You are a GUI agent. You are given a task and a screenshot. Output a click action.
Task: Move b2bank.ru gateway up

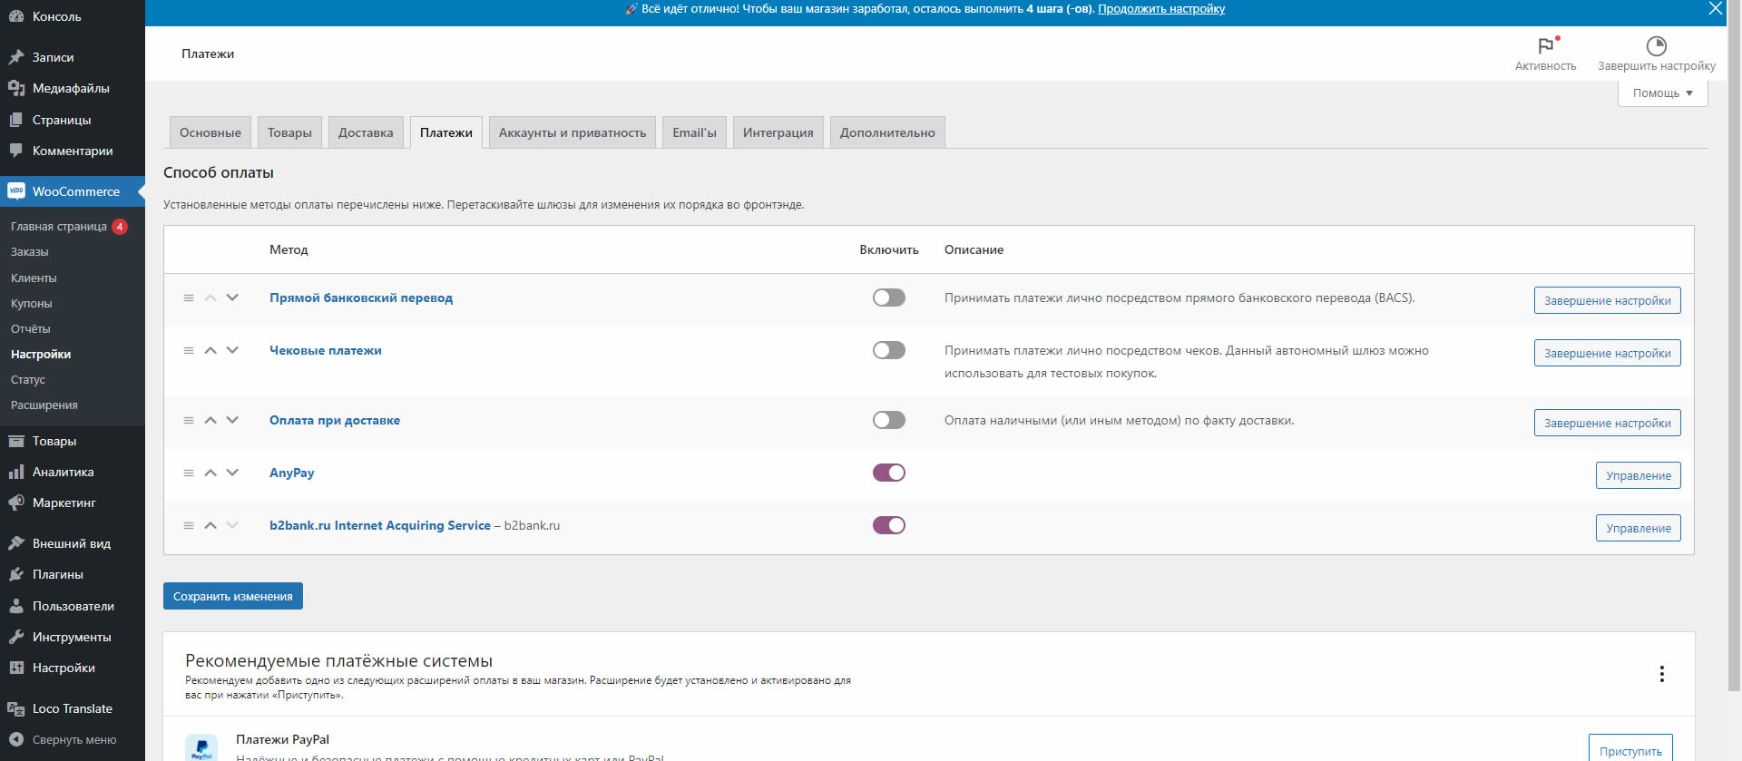click(210, 525)
